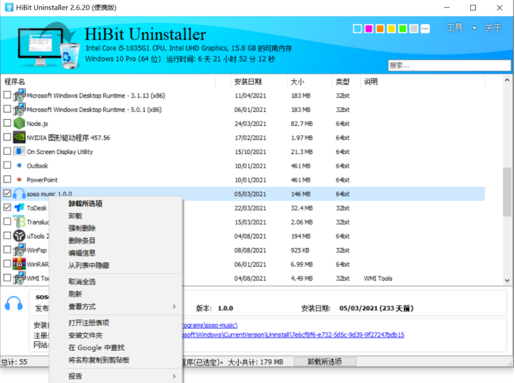Sort by the 大小 column header
The image size is (515, 383).
tap(297, 82)
